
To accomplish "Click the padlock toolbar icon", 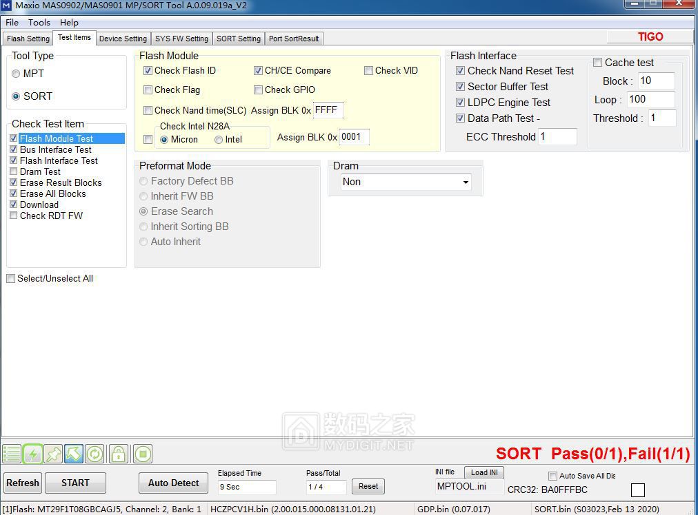I will (119, 454).
